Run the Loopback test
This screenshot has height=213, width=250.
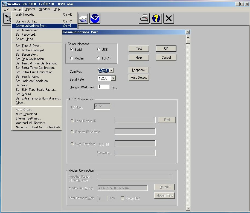tap(139, 70)
